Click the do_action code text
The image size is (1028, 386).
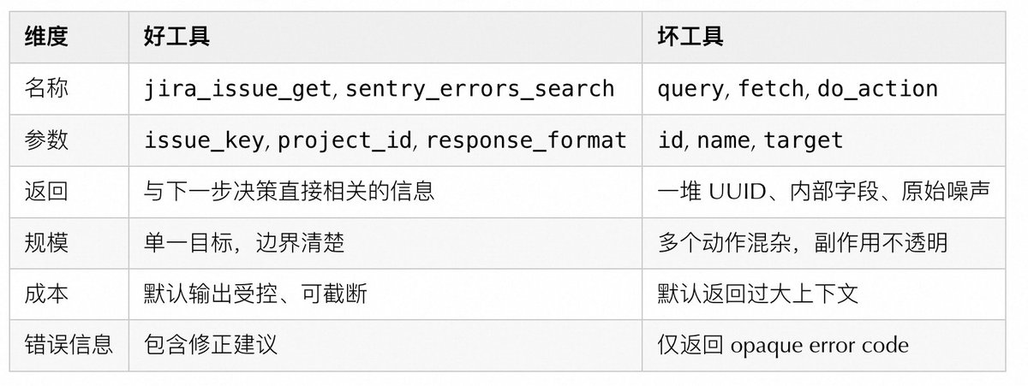[877, 88]
